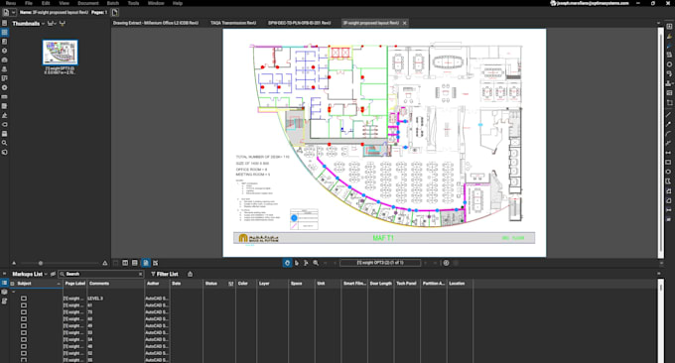
Task: Click the page number field in navigation bar
Action: (380, 263)
